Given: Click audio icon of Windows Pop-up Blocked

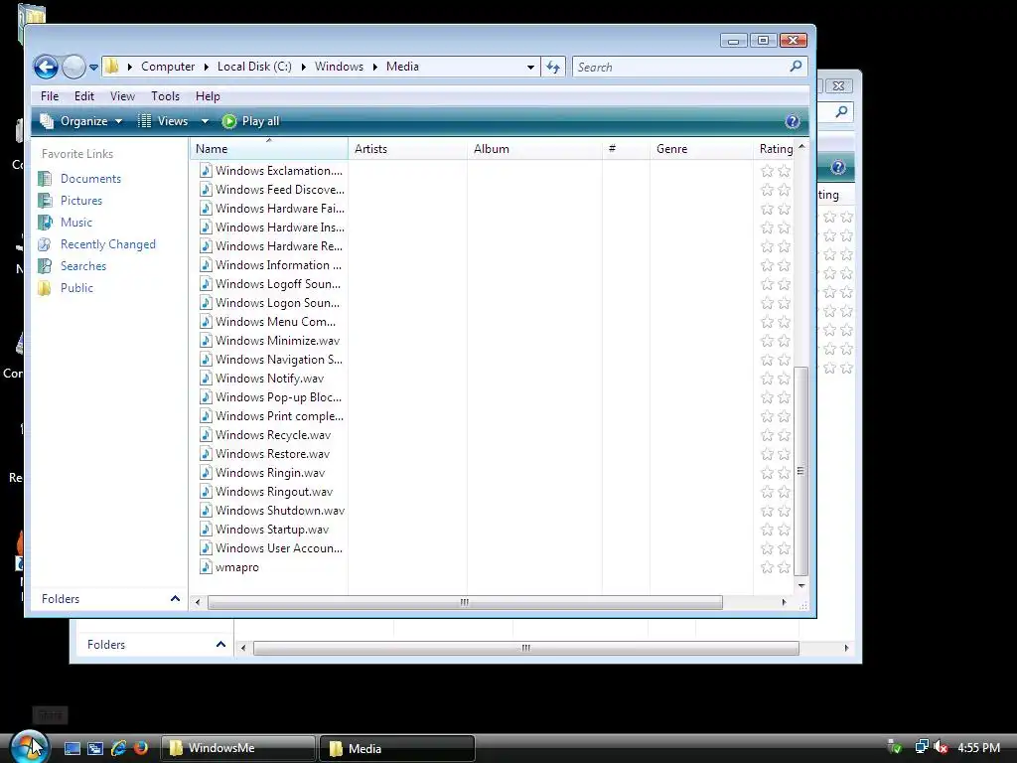Looking at the screenshot, I should (x=206, y=397).
